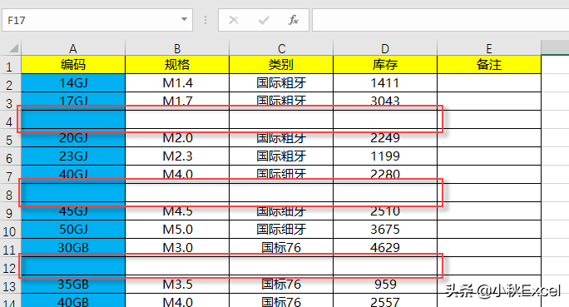Viewport: 569px width, 307px height.
Task: Select cell containing 4629
Action: tap(385, 247)
